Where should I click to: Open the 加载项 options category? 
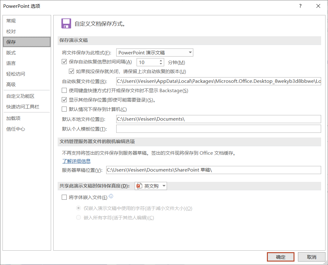coord(27,118)
